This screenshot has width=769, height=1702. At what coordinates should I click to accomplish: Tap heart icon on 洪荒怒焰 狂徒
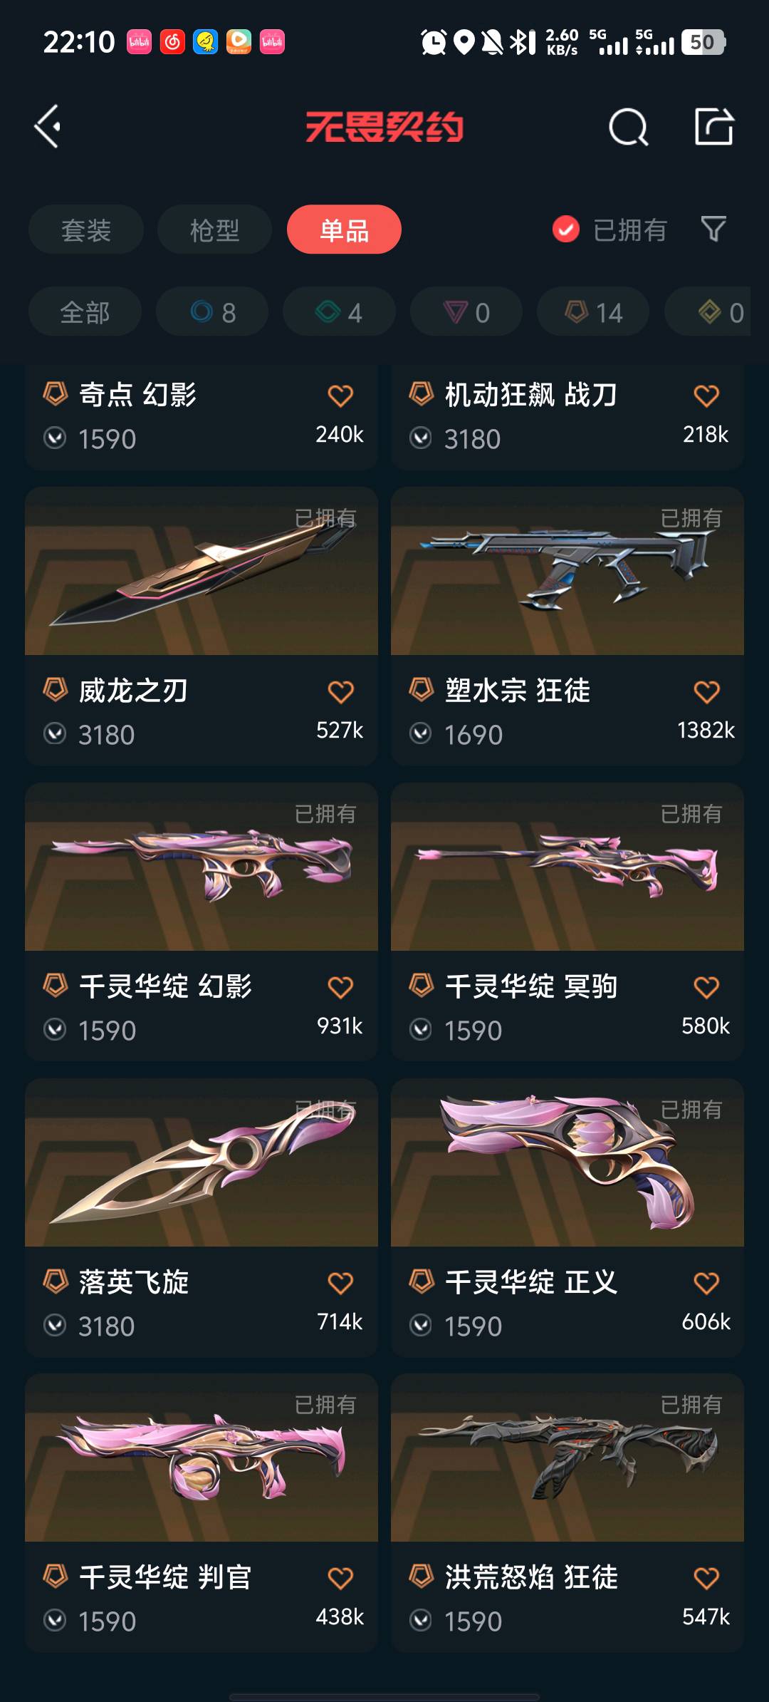[706, 1578]
